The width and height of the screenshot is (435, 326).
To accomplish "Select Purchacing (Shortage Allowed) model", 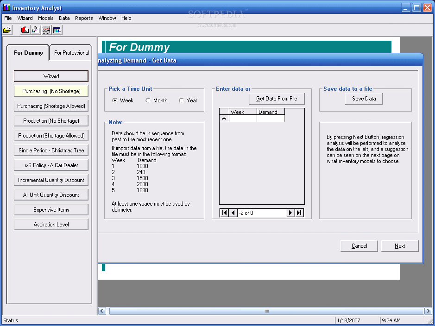I will pyautogui.click(x=51, y=106).
